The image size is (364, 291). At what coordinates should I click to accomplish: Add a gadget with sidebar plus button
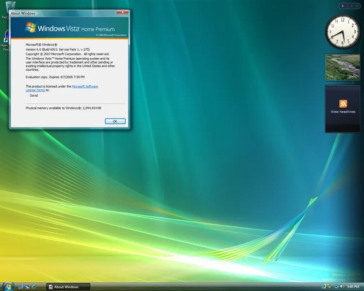tap(343, 6)
